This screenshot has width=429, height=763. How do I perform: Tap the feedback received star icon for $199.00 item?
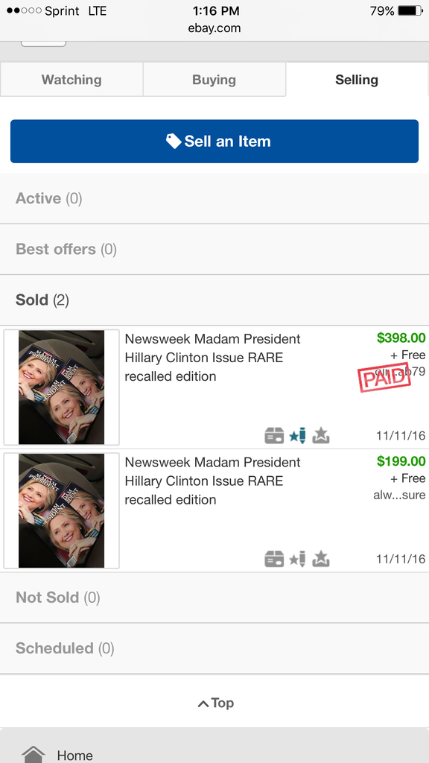click(320, 559)
